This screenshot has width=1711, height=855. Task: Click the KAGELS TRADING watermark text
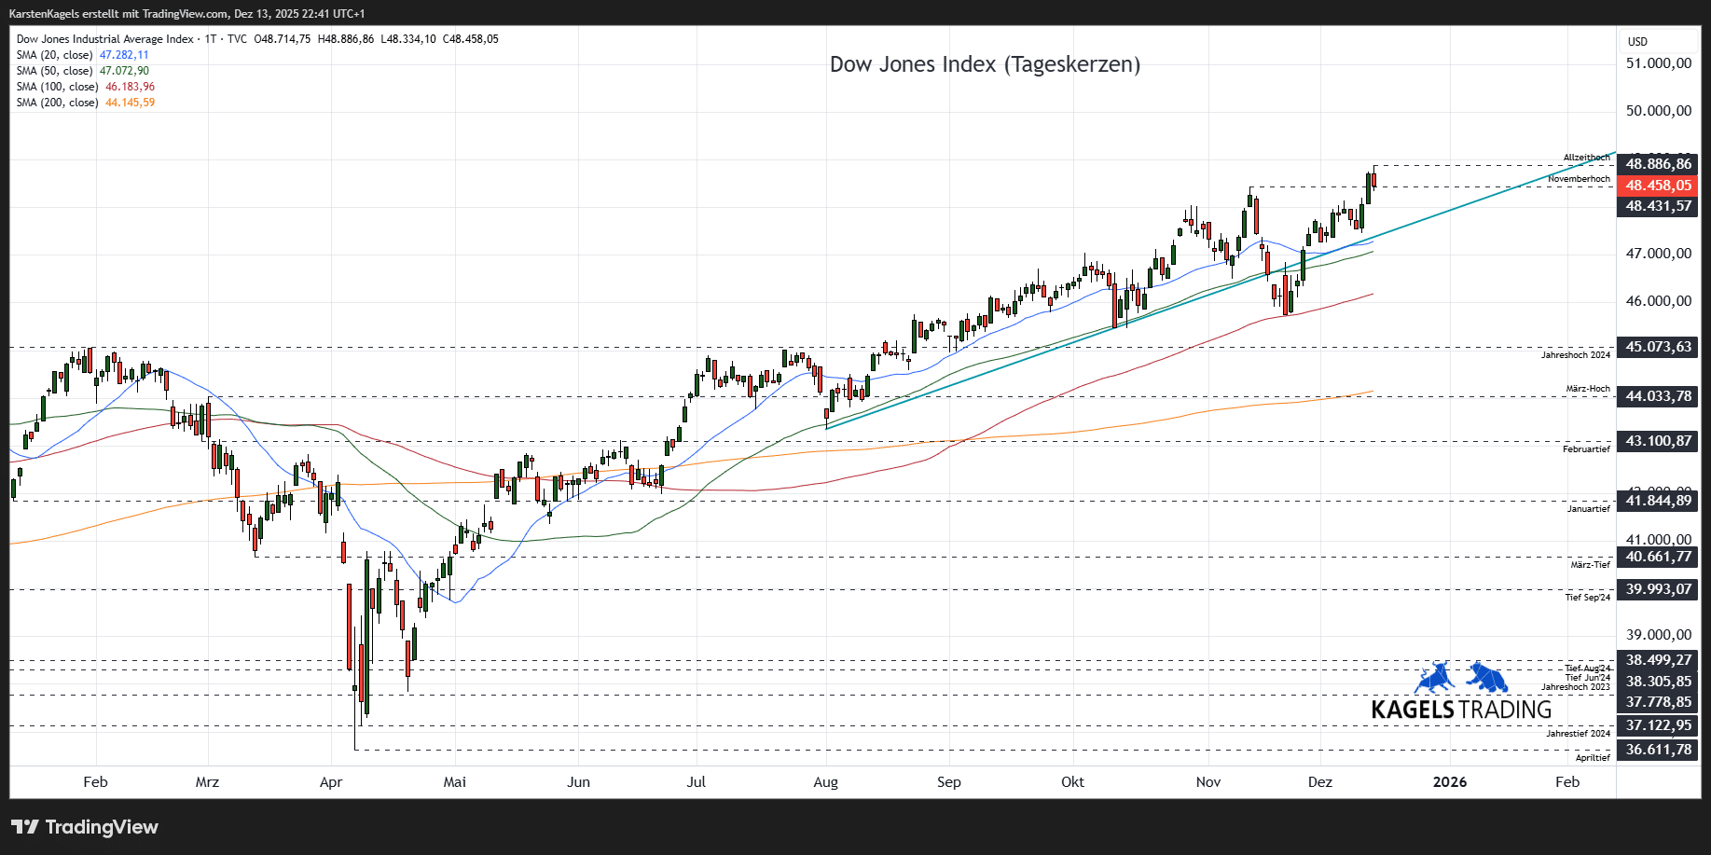(1460, 710)
